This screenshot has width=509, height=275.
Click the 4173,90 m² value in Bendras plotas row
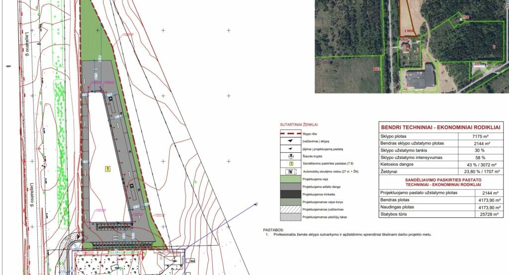pyautogui.click(x=490, y=200)
